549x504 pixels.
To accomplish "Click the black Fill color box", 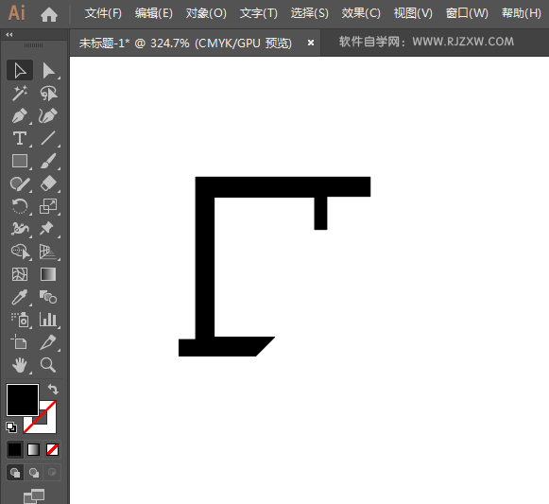I will pyautogui.click(x=23, y=400).
